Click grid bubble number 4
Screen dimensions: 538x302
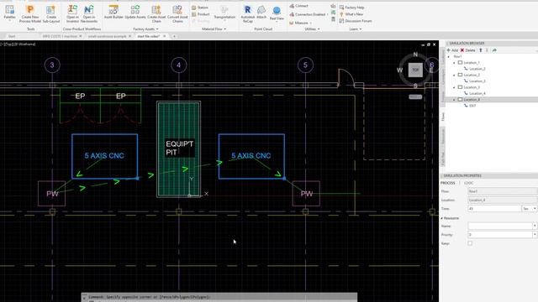pyautogui.click(x=178, y=65)
